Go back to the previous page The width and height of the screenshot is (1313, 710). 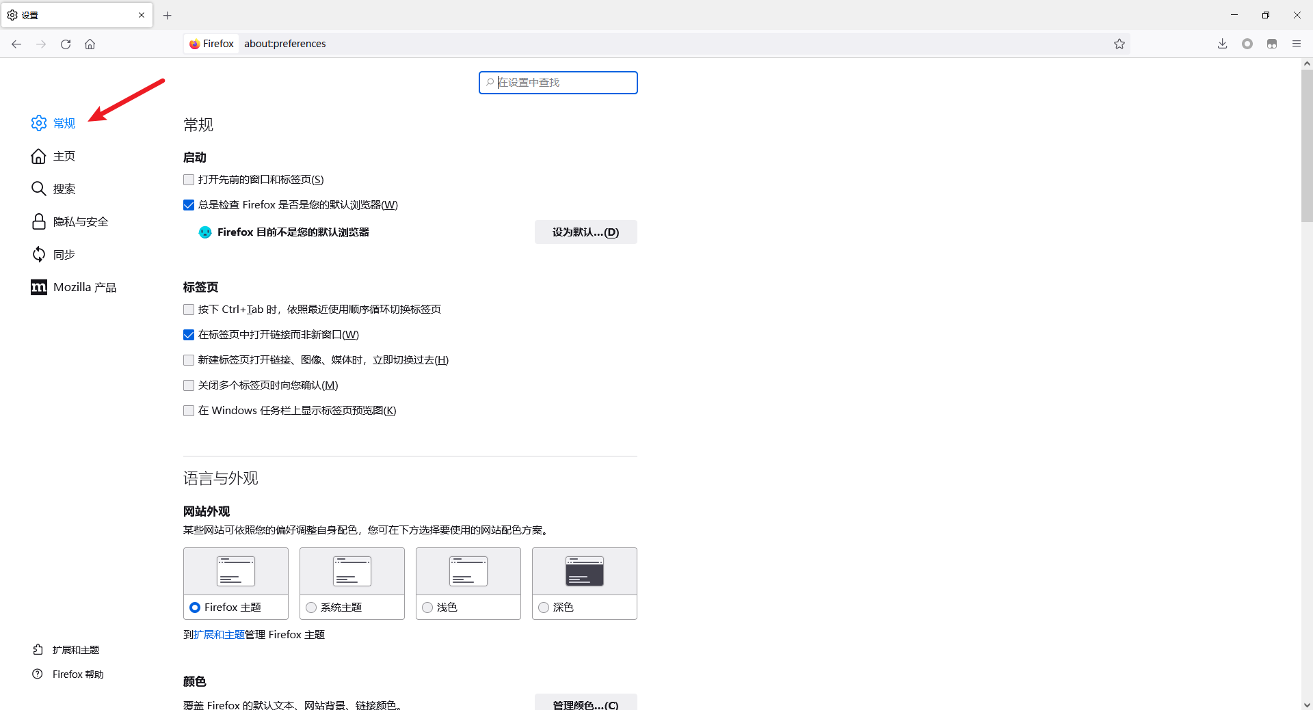[16, 44]
